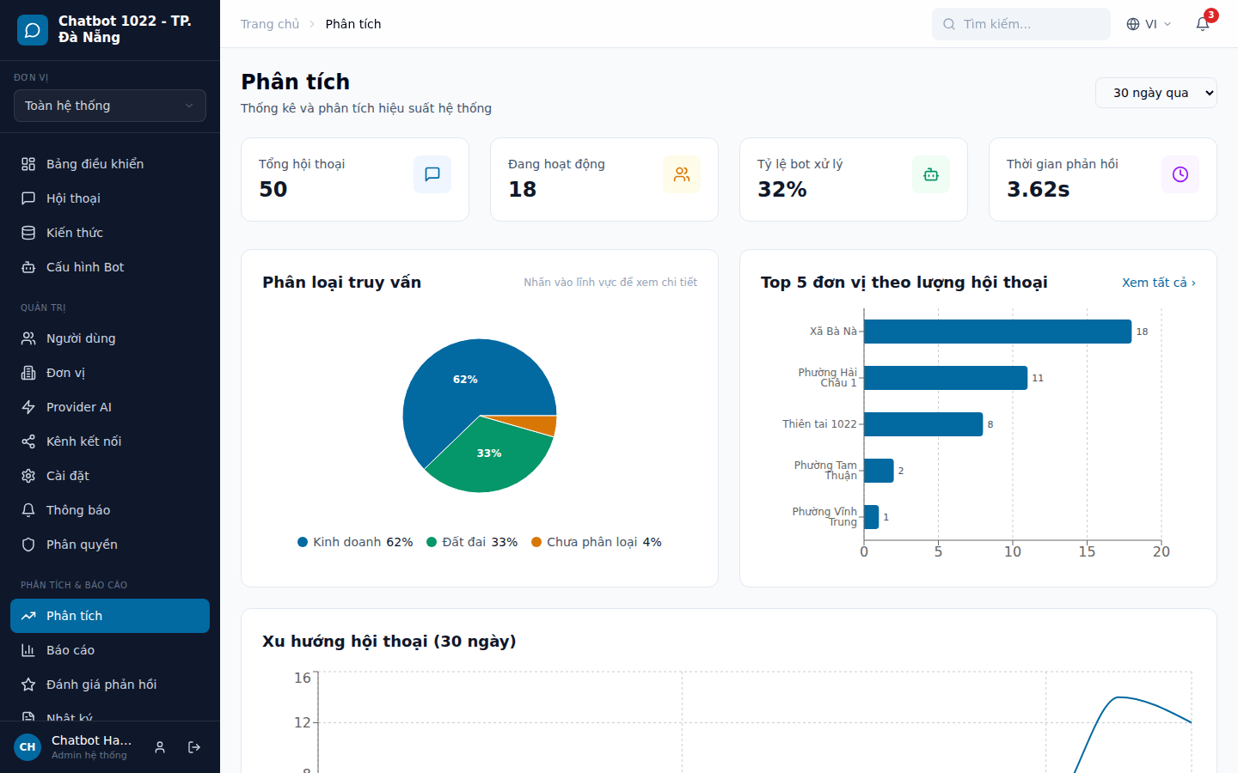Open the VI language dropdown

pos(1149,24)
